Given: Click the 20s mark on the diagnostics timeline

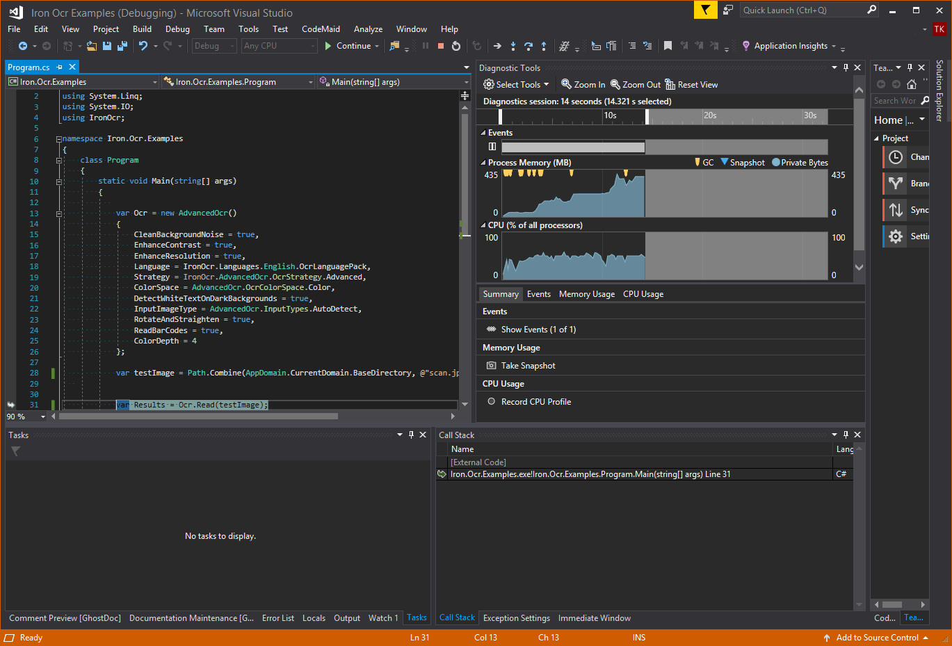Looking at the screenshot, I should pos(709,116).
